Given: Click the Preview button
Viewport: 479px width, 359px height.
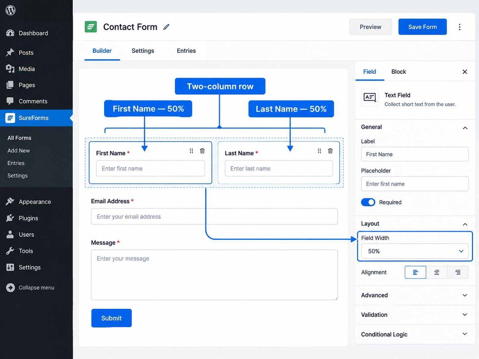Looking at the screenshot, I should click(370, 27).
